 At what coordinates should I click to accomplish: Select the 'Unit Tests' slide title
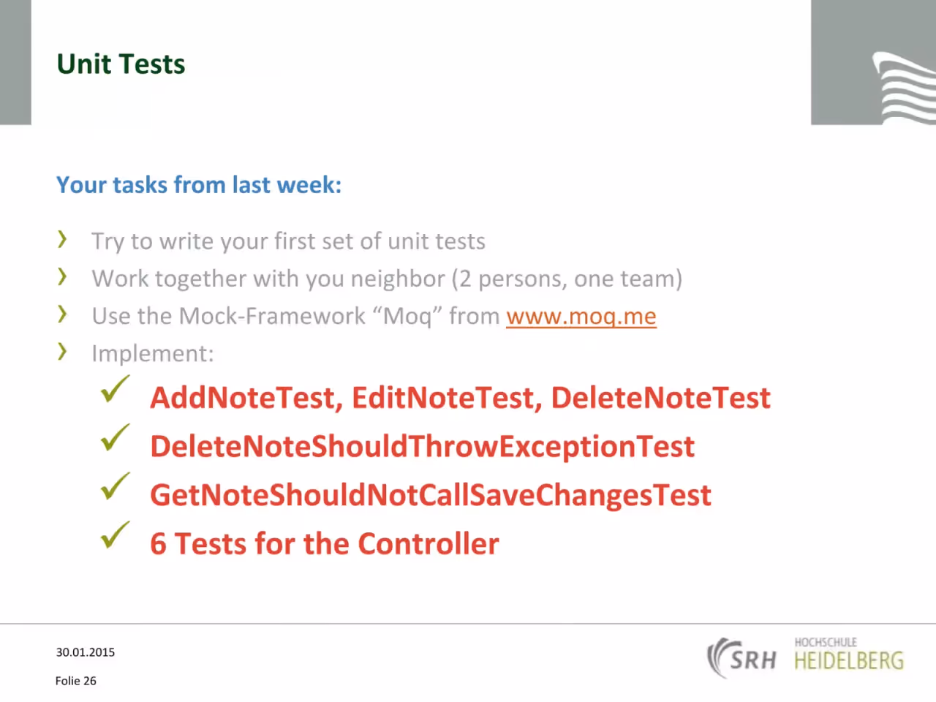tap(121, 64)
